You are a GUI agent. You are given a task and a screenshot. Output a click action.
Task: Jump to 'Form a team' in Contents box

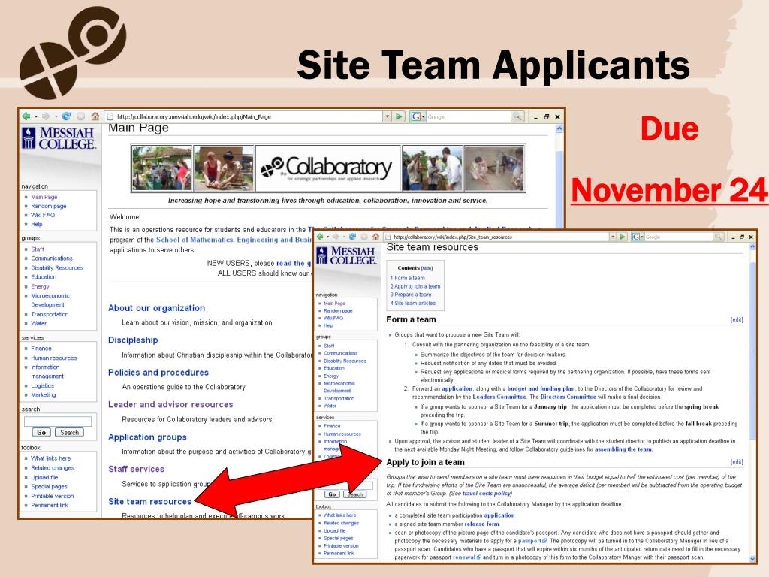408,278
